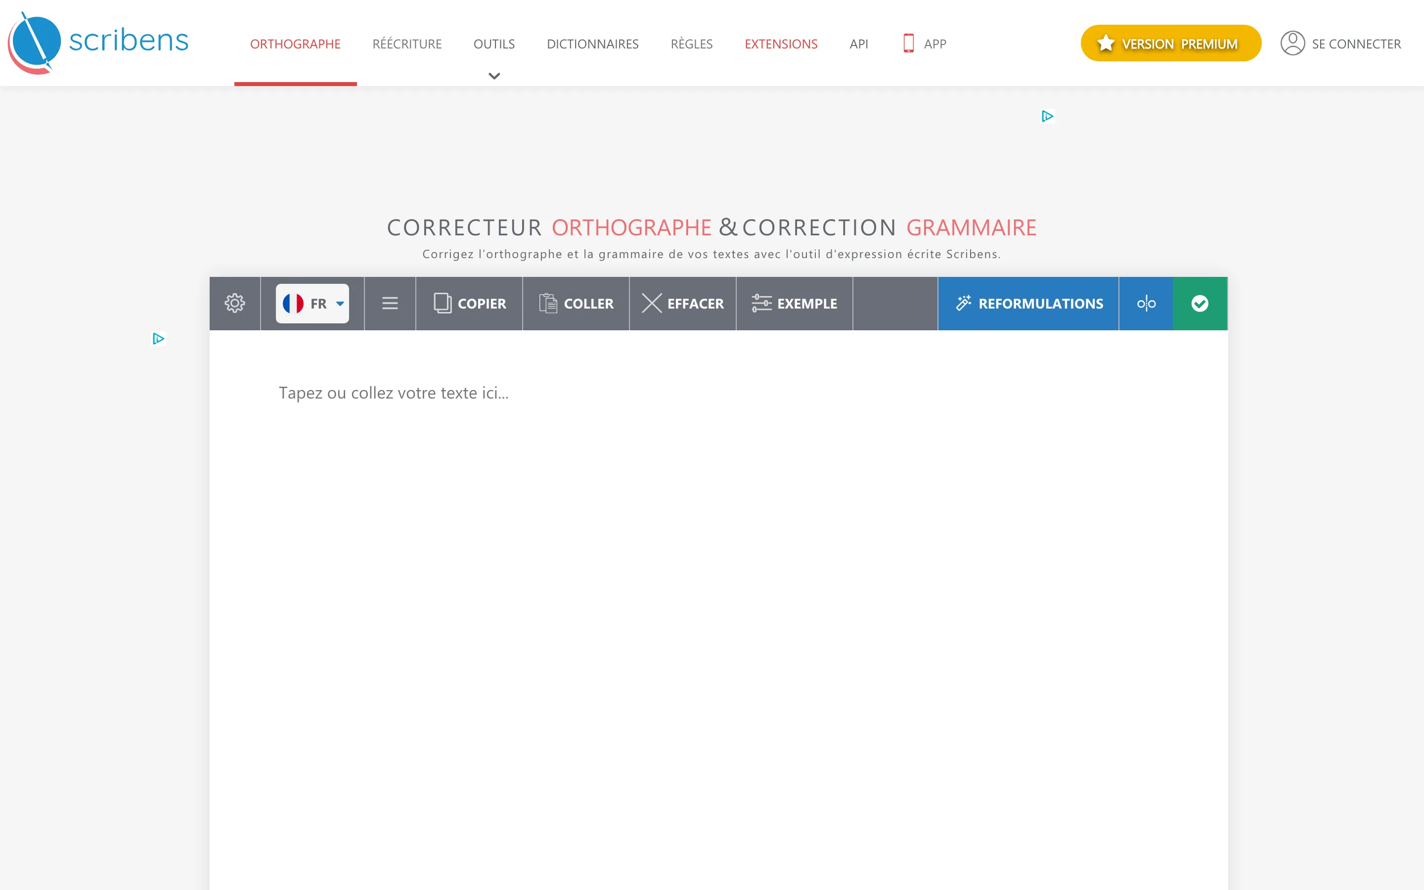Screen dimensions: 1424x890
Task: Click the VERSION PREMIUM button
Action: click(1171, 43)
